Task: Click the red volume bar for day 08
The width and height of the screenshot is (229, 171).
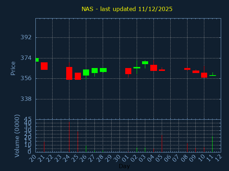Action: [x=187, y=148]
